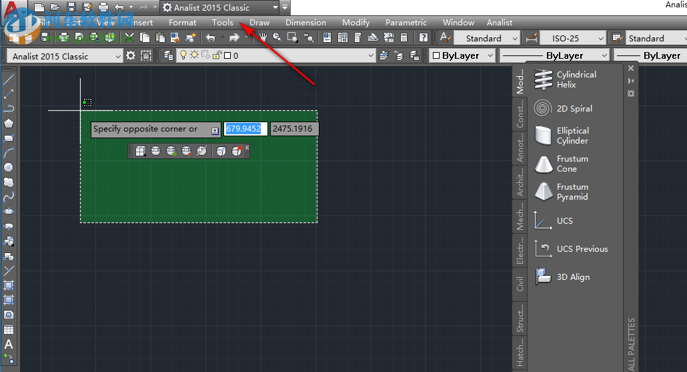Open the Tools menu
Image resolution: width=687 pixels, height=372 pixels.
[x=223, y=22]
